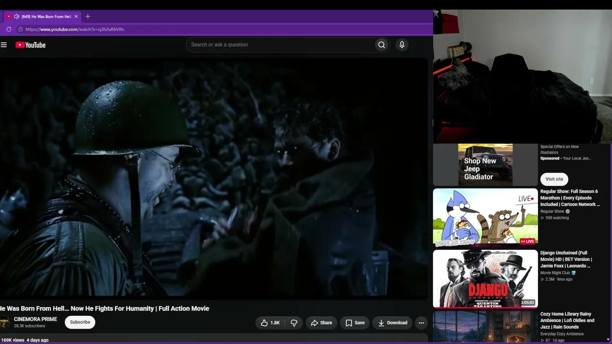Open the Django Unchained movie thumbnail
Image resolution: width=612 pixels, height=344 pixels.
[x=485, y=279]
